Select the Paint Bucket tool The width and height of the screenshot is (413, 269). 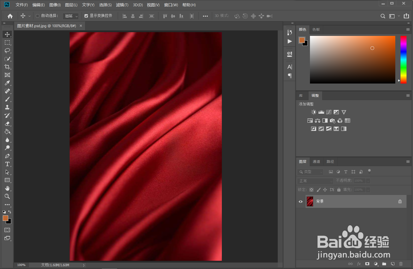coord(7,132)
